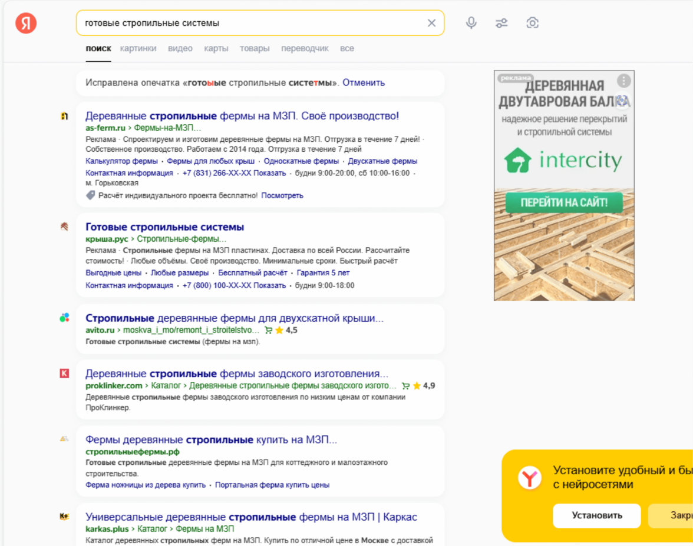Switch to товары tab

point(255,49)
